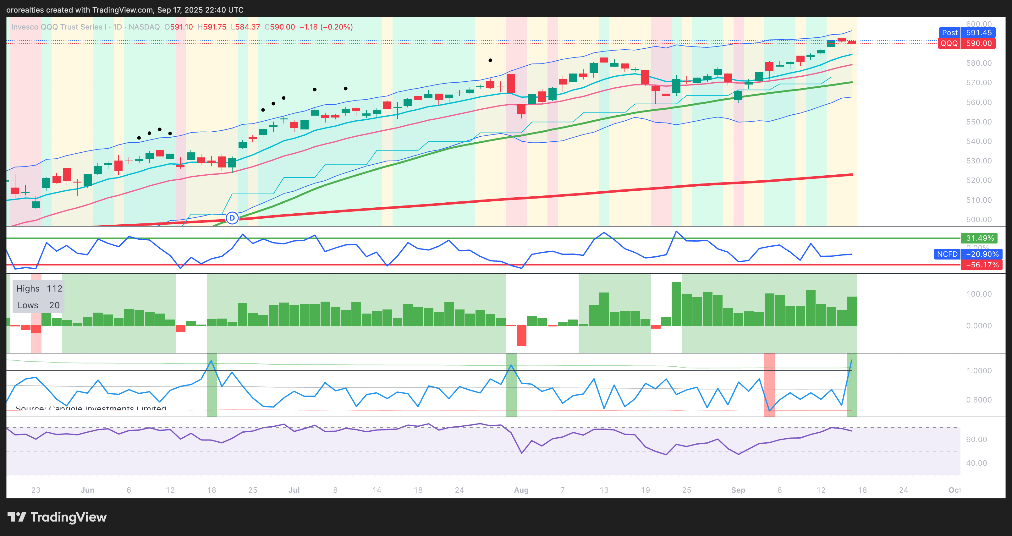This screenshot has width=1012, height=536.
Task: Click the blue D dividend marker
Action: (232, 218)
